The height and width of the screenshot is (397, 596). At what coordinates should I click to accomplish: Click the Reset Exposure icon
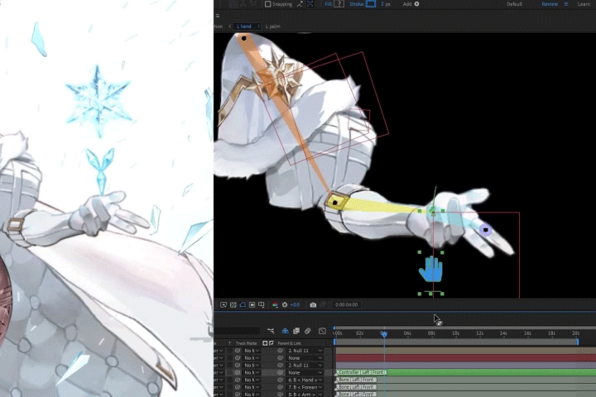[x=285, y=304]
